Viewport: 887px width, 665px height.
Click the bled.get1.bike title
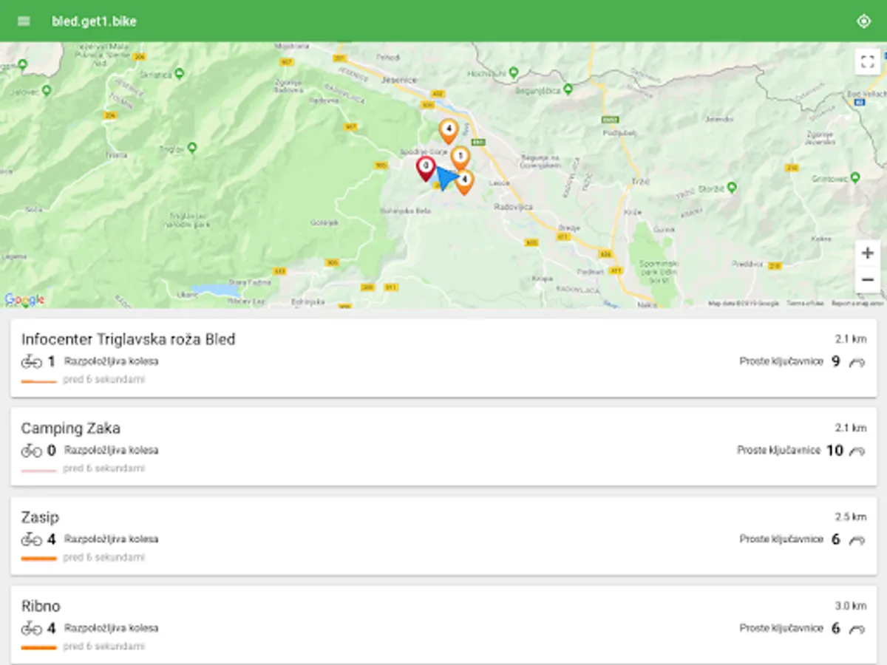point(94,21)
